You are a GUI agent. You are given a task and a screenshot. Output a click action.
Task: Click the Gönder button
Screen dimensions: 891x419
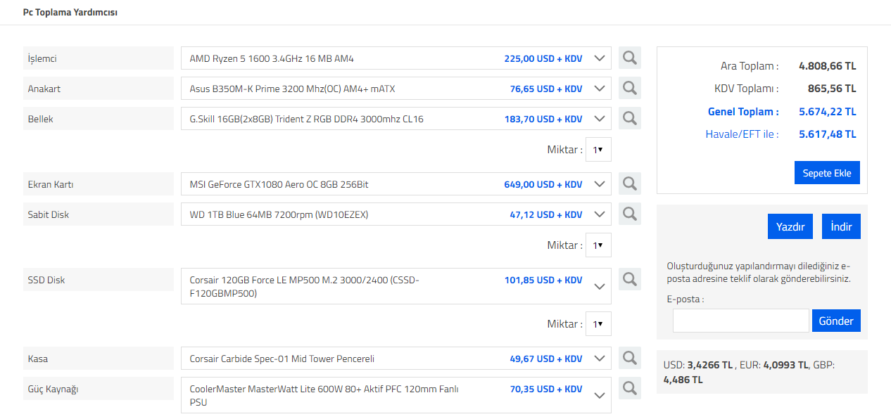(x=836, y=321)
